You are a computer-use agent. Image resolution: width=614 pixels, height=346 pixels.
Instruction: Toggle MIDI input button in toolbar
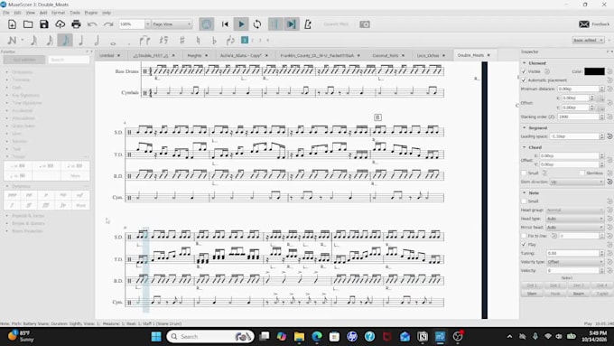[x=207, y=24]
